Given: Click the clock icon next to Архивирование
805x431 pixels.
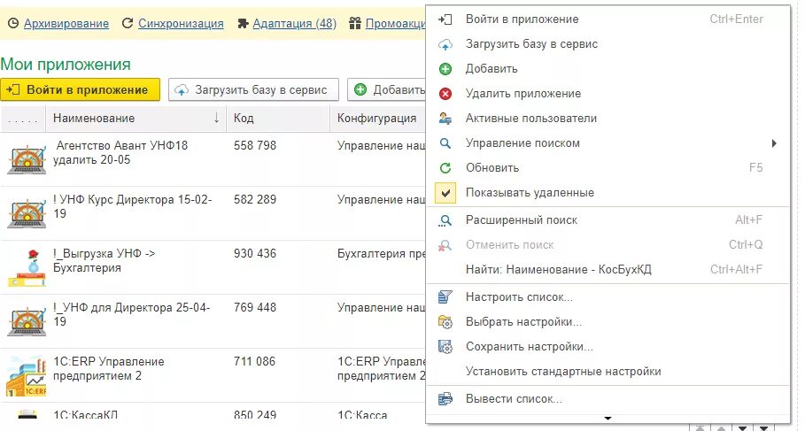Looking at the screenshot, I should [x=13, y=24].
